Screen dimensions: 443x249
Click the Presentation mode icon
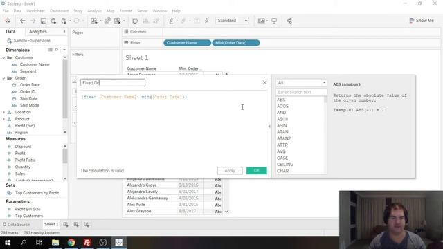pyautogui.click(x=274, y=21)
